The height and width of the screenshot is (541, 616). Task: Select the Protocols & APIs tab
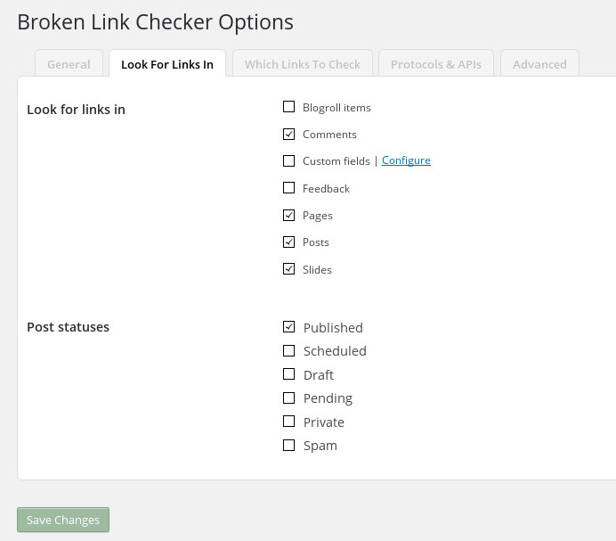pos(435,64)
